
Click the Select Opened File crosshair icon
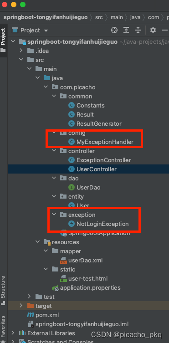coord(114,30)
